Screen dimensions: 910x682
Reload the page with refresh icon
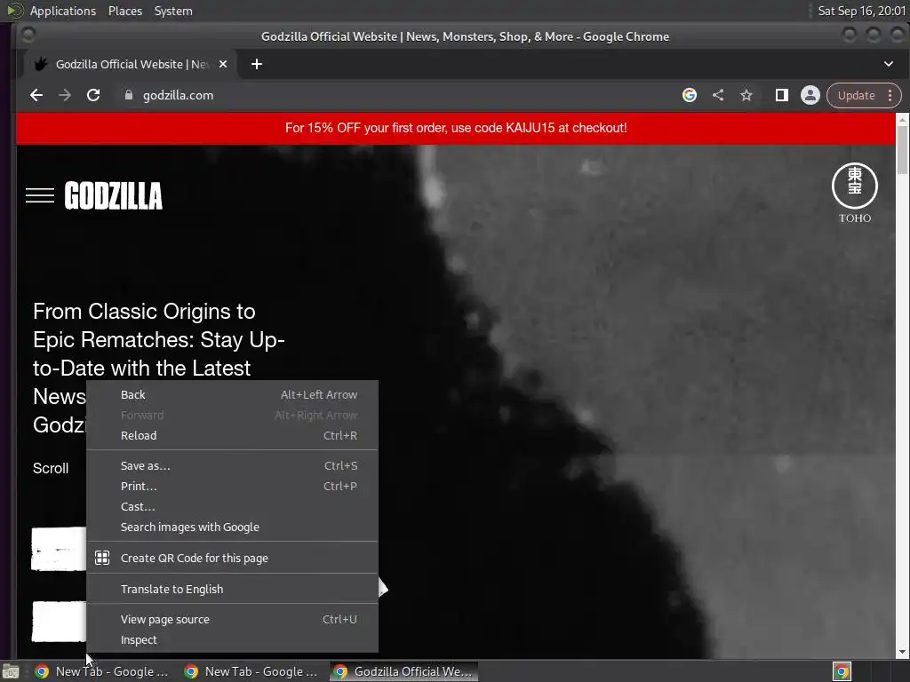click(93, 95)
